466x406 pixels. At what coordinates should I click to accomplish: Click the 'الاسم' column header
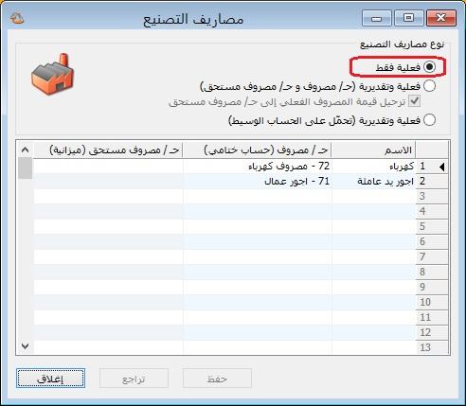tap(373, 150)
